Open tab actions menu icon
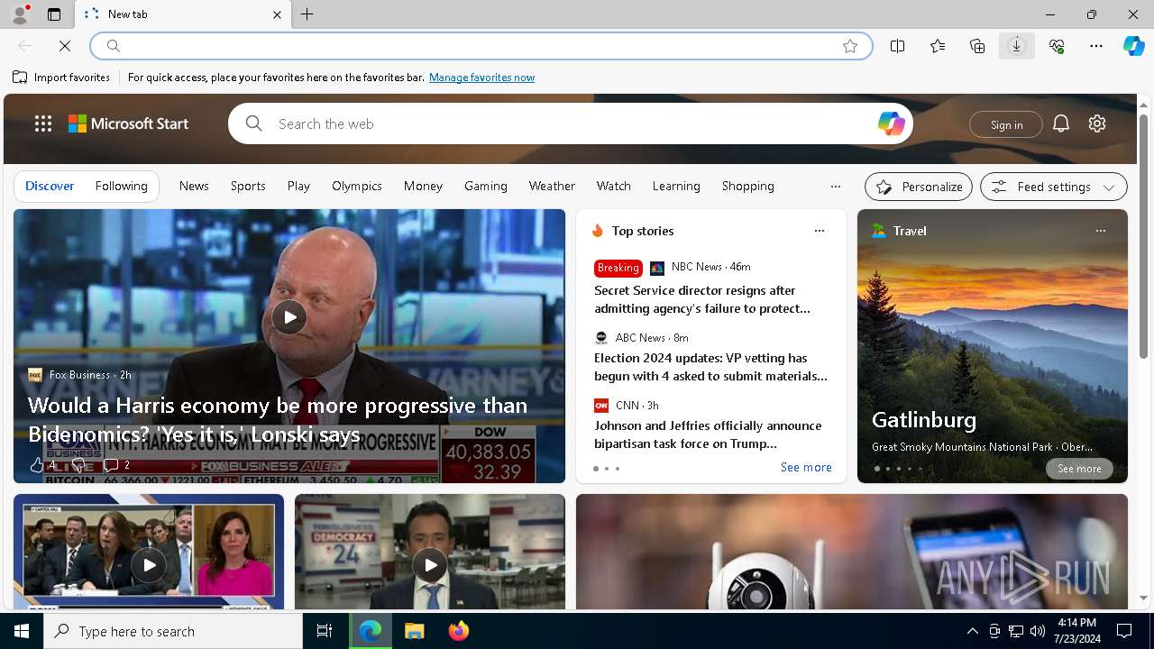This screenshot has width=1154, height=649. click(x=54, y=14)
